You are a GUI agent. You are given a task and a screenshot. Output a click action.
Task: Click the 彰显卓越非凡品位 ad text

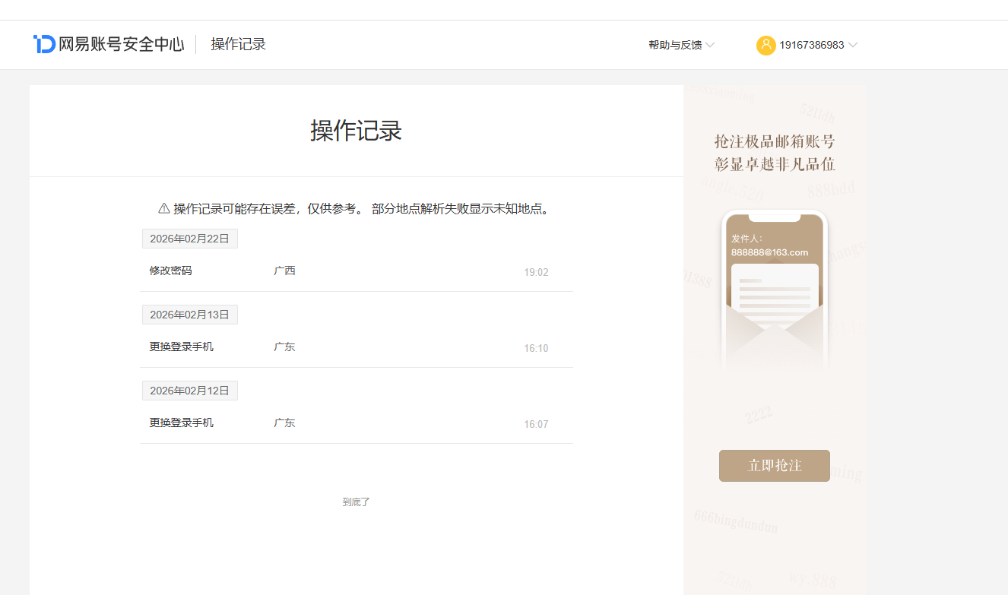[x=775, y=165]
